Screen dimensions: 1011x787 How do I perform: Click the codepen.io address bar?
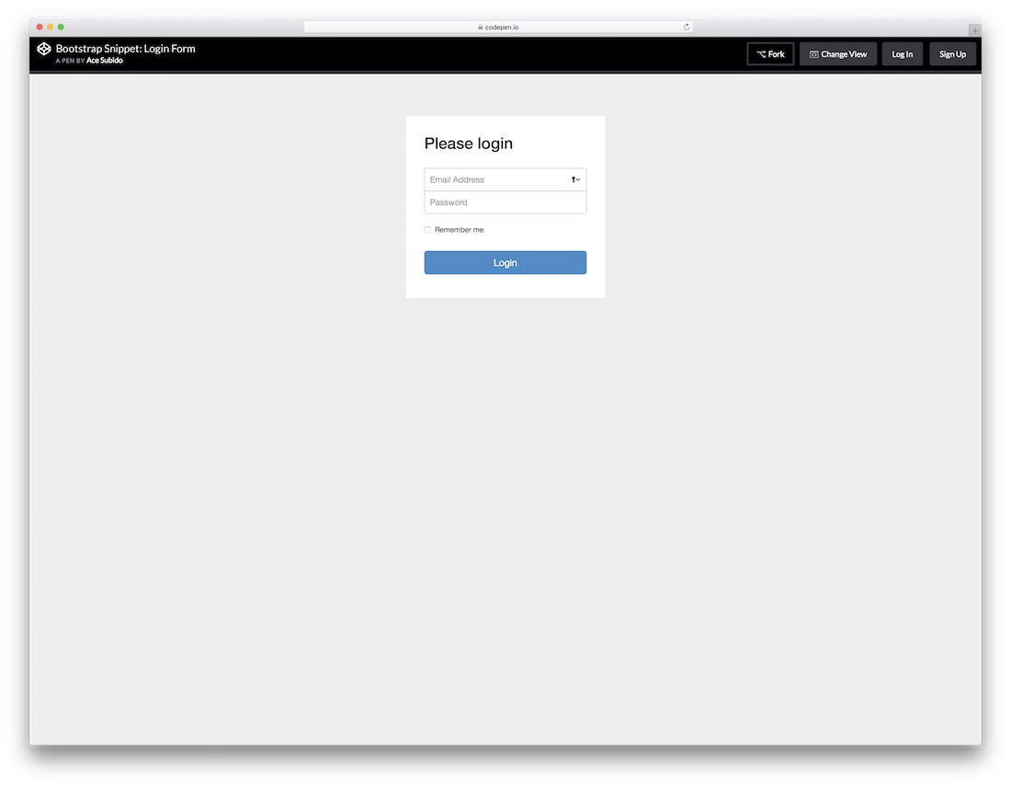click(x=499, y=27)
